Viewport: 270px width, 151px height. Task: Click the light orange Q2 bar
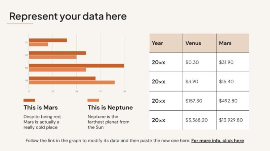pyautogui.click(x=52, y=57)
